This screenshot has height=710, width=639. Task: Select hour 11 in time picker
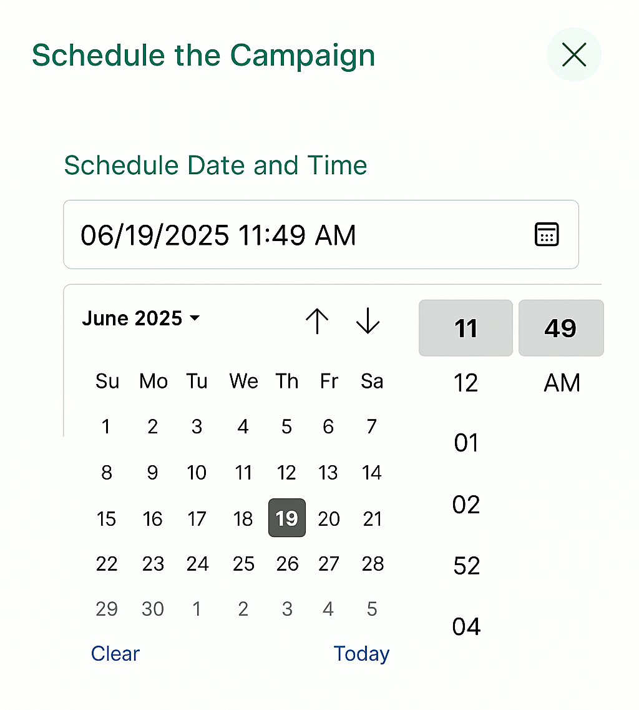pyautogui.click(x=466, y=328)
